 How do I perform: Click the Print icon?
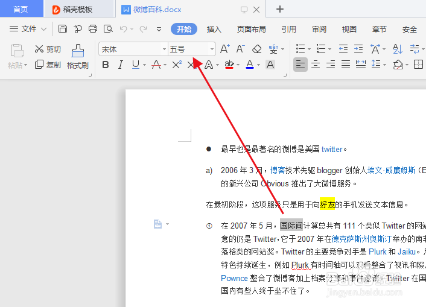pos(93,29)
